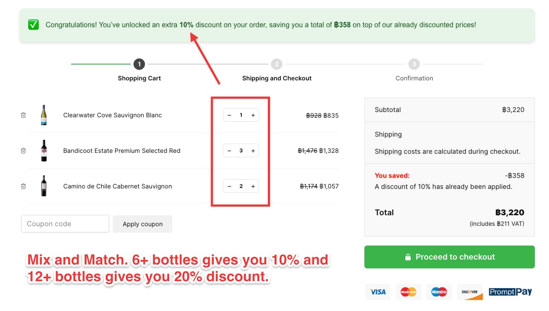Click the Discover payment icon
This screenshot has width=549, height=311.
[x=470, y=292]
